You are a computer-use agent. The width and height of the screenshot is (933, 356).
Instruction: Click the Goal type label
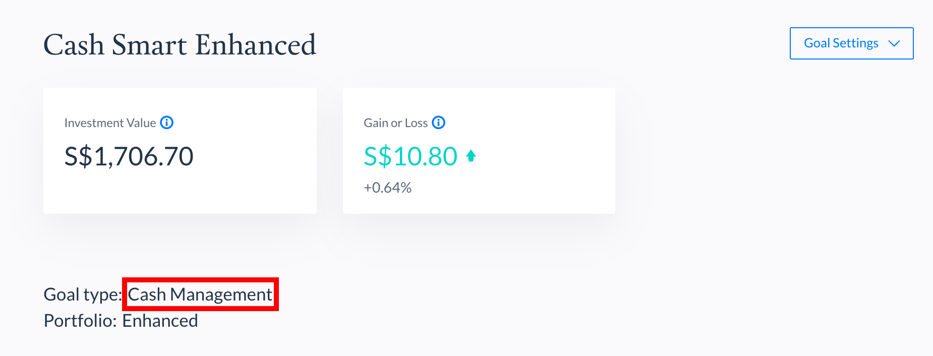[82, 294]
